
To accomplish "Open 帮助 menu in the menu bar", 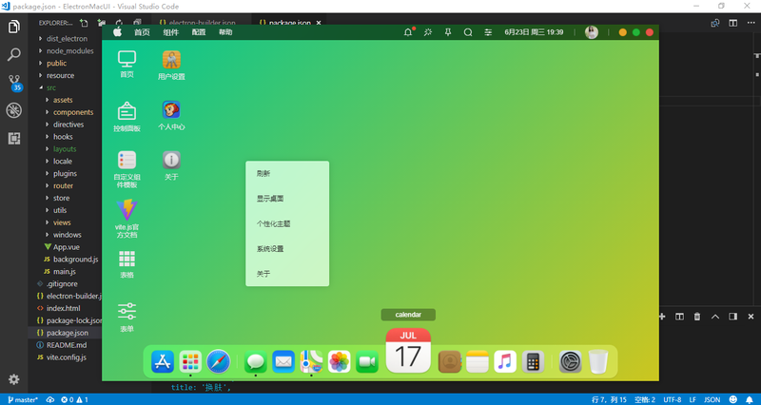I will click(225, 32).
